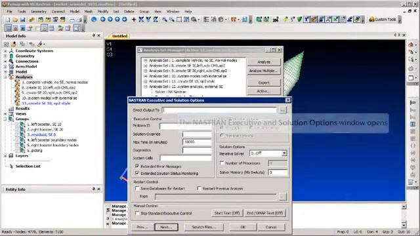Collapse the Groups tree node
This screenshot has height=236, width=420.
click(5, 119)
